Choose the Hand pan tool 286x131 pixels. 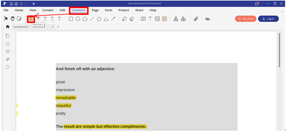point(12,19)
